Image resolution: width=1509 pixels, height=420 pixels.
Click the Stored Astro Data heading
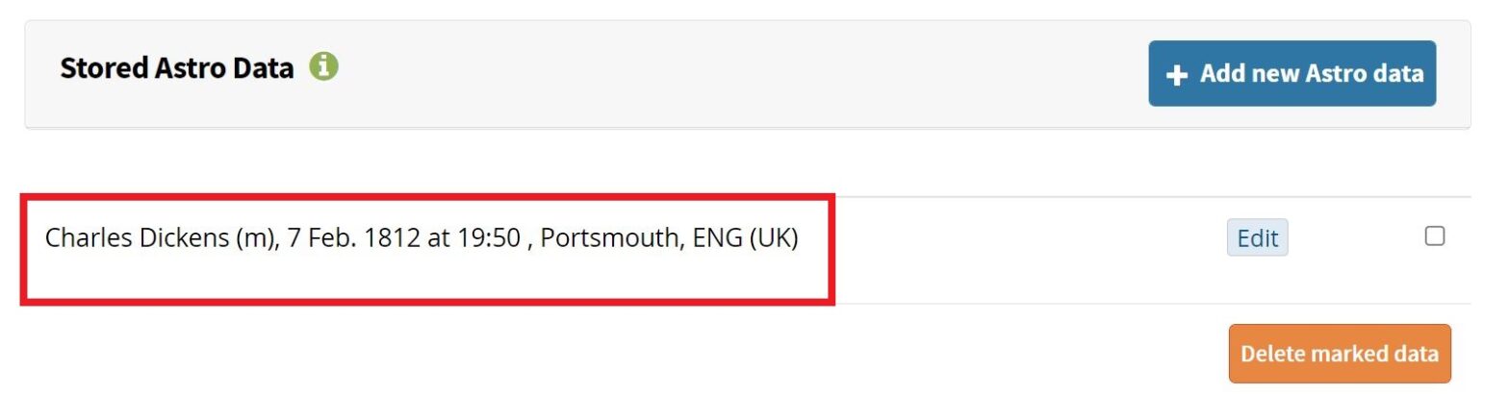[x=176, y=68]
